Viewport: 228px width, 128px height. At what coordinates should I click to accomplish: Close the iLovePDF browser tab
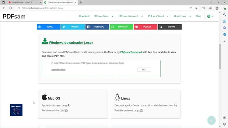[x=40, y=2]
